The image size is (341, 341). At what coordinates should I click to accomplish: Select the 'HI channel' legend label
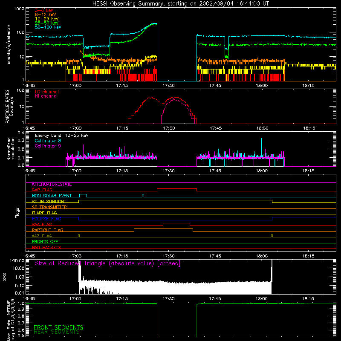(46, 96)
